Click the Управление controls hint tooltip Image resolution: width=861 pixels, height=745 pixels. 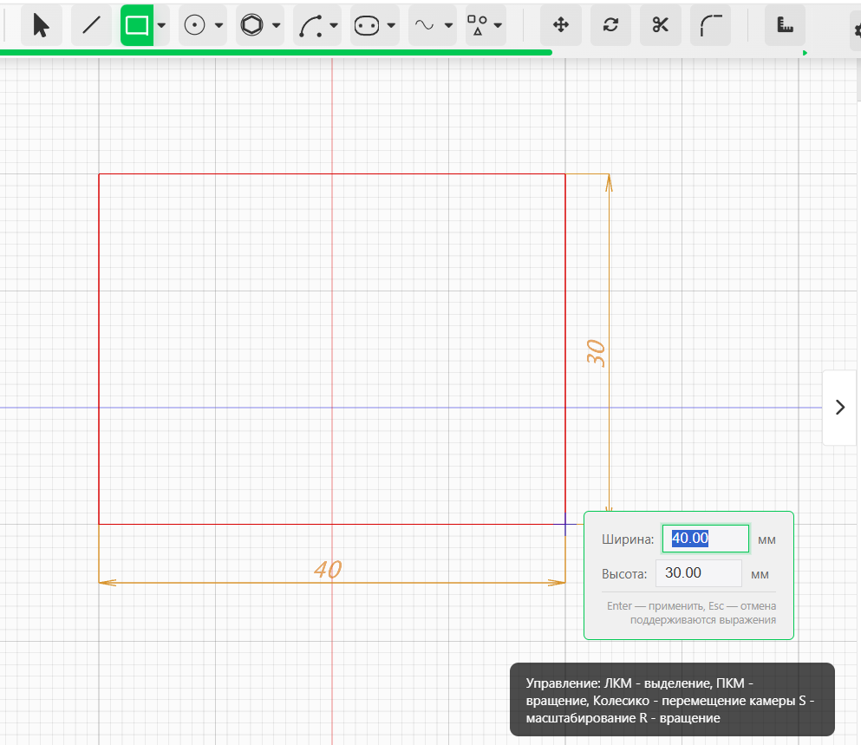pyautogui.click(x=672, y=700)
